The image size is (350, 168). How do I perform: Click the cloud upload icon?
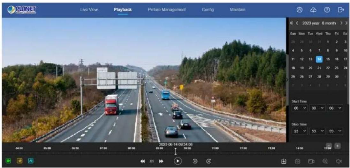(x=313, y=10)
